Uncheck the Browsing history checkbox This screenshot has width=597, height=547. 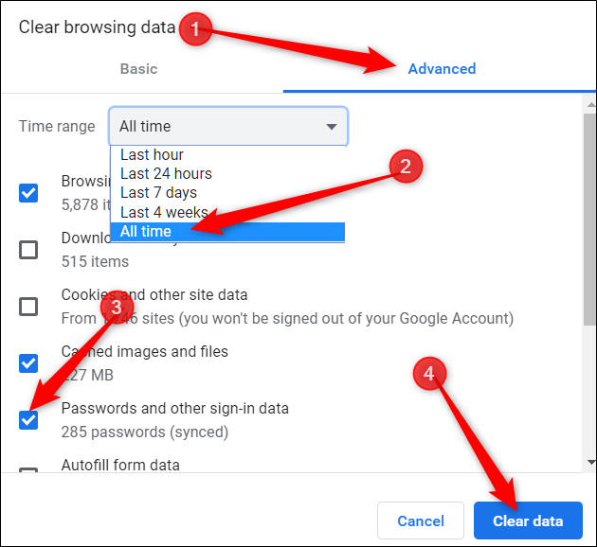coord(28,193)
